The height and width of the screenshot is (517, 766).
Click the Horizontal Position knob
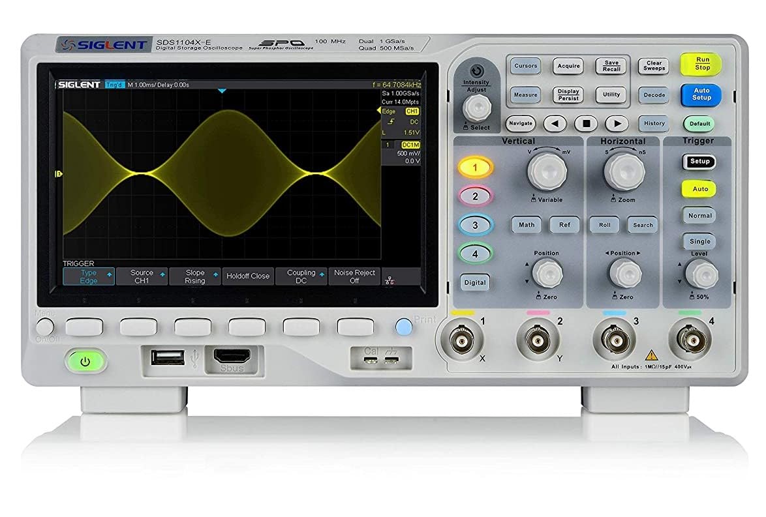point(625,273)
